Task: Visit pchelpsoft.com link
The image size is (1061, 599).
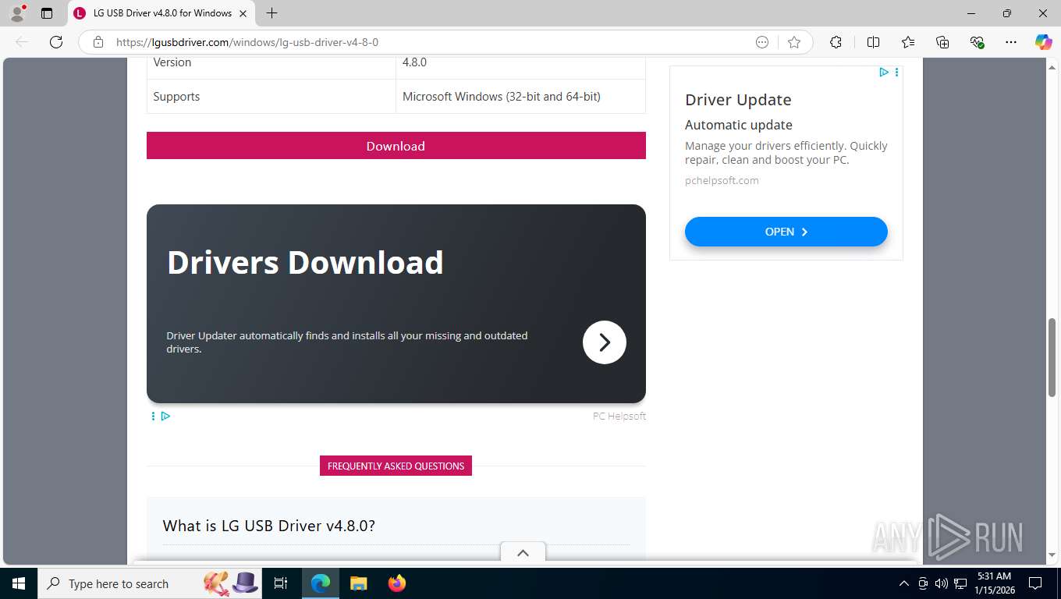Action: pos(722,180)
